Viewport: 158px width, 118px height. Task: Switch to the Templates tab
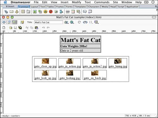[80, 7]
